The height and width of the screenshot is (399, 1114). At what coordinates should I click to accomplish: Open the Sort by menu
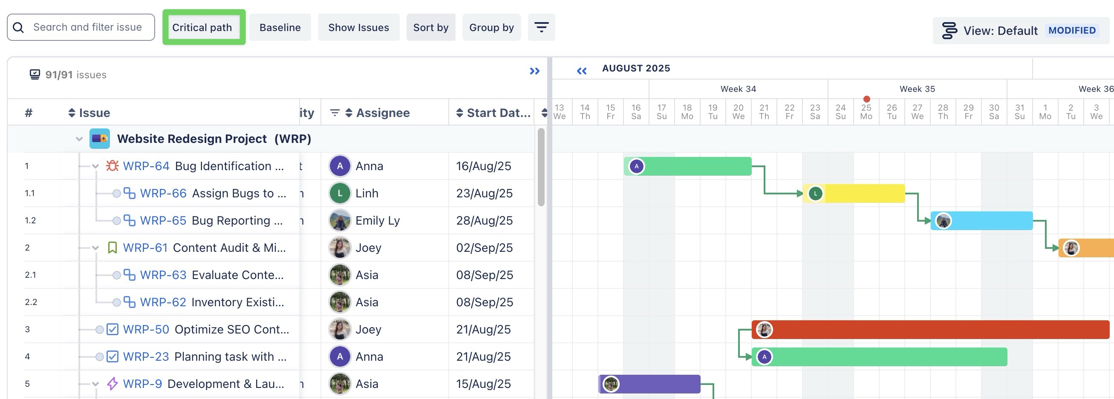[430, 27]
